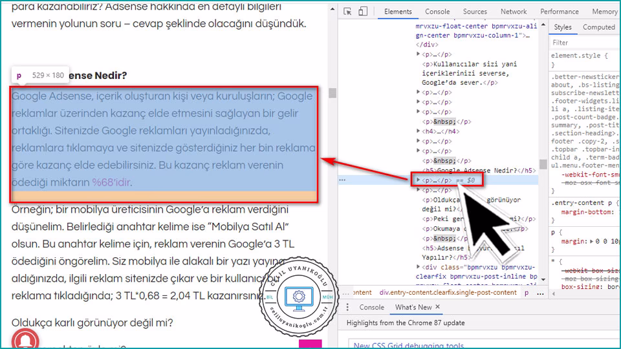Click the %68'idir link in the paragraph
621x349 pixels.
click(111, 182)
